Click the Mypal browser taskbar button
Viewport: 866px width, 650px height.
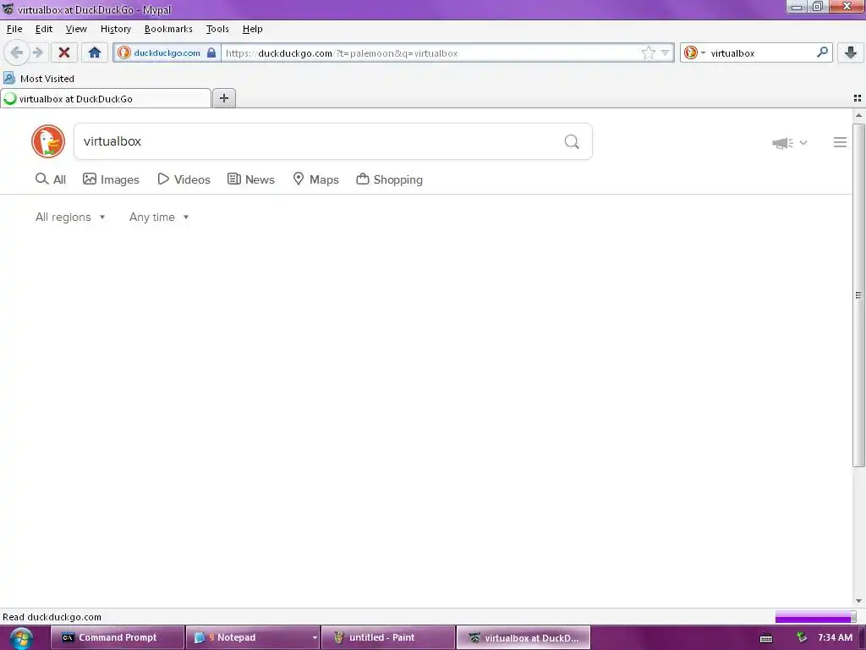pos(523,637)
